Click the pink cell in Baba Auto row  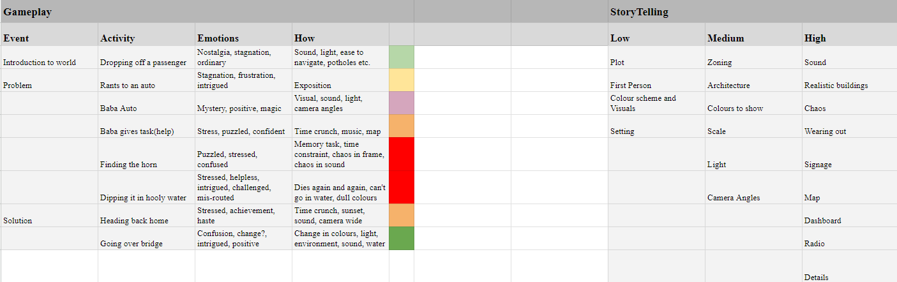(402, 103)
